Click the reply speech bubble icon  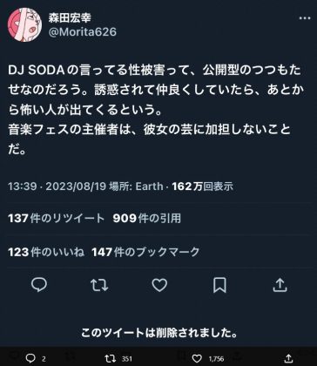39,285
